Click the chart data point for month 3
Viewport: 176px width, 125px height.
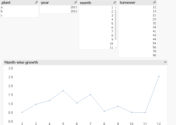pos(36,104)
